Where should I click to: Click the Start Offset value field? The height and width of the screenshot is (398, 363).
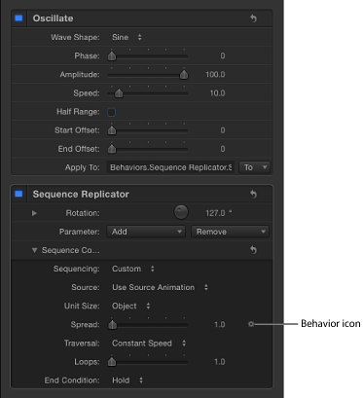point(223,130)
